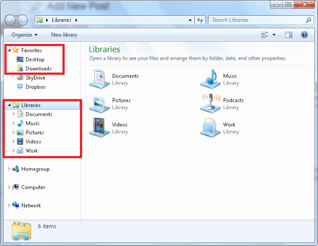Click the Forward navigation arrow
This screenshot has width=318, height=246.
pyautogui.click(x=22, y=20)
